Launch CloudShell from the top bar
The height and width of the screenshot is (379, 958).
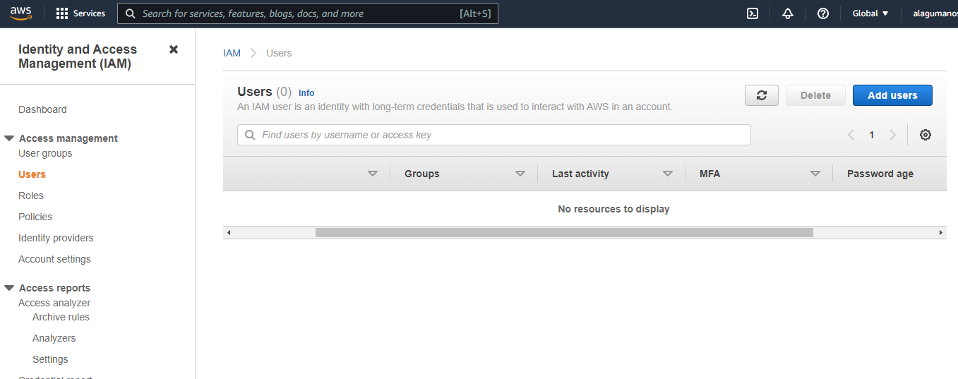[x=753, y=13]
